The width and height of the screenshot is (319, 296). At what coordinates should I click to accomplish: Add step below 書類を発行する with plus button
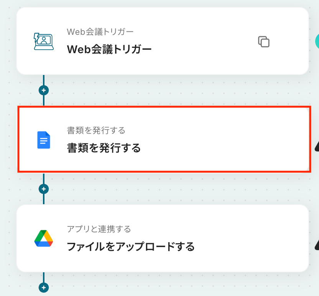click(44, 189)
